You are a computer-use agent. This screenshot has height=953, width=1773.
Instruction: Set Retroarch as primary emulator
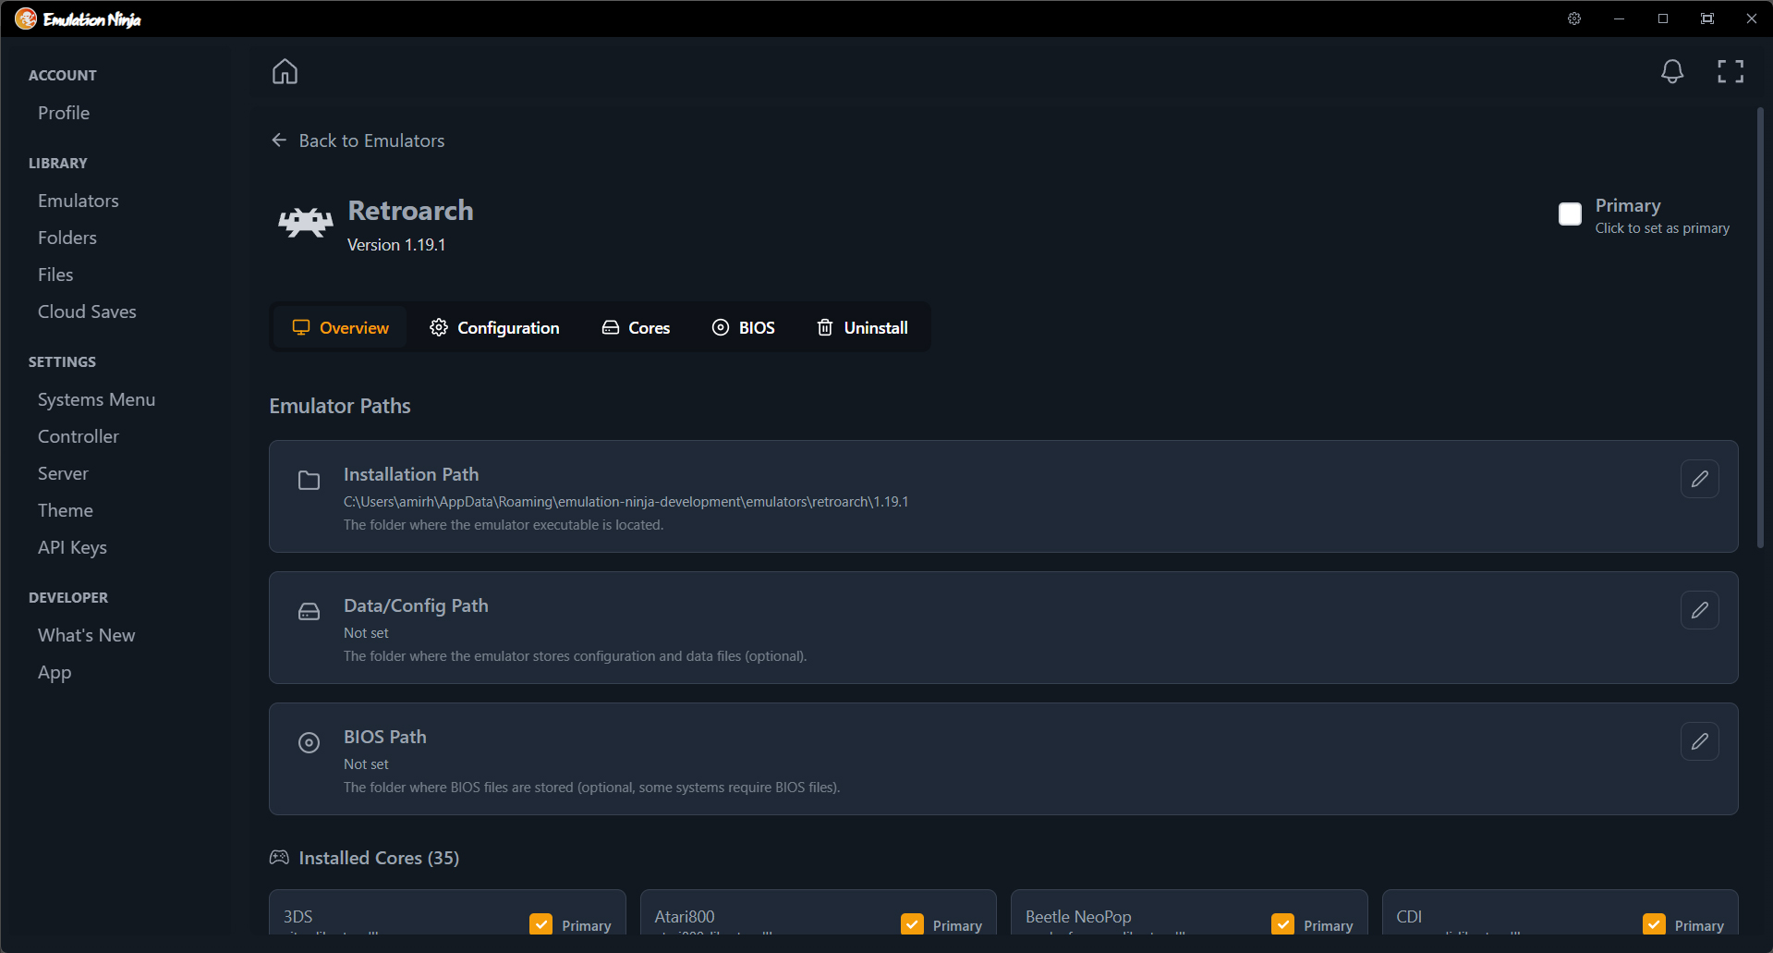1570,214
